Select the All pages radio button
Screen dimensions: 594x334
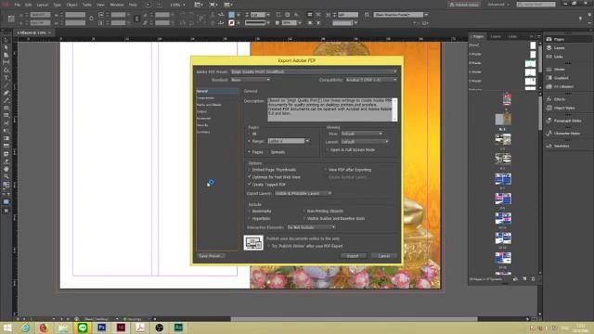click(250, 134)
